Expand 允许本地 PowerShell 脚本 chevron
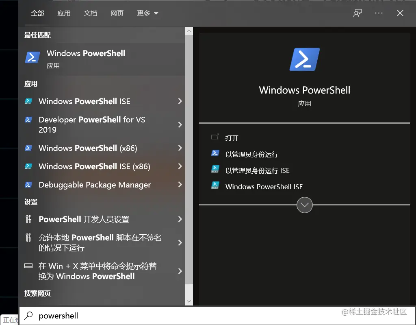The image size is (416, 325). (x=180, y=242)
